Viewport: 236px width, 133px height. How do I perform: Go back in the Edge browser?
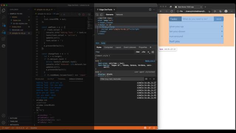click(x=161, y=11)
